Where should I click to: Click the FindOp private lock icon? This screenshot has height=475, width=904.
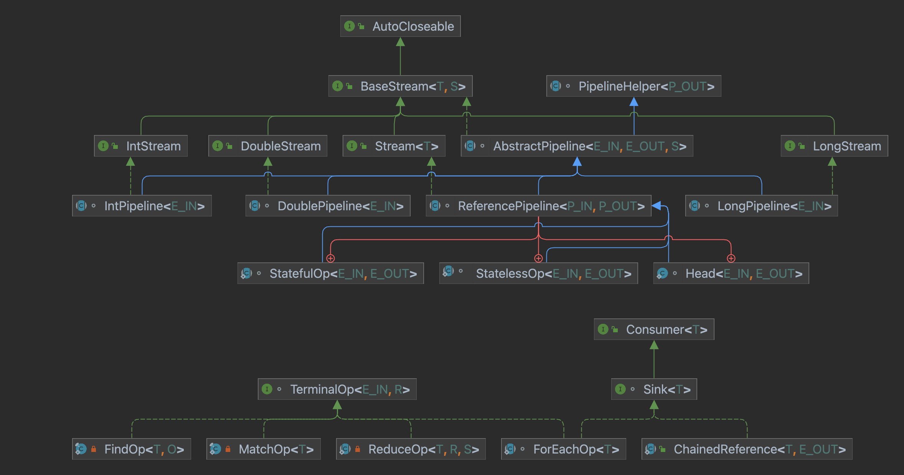(94, 449)
